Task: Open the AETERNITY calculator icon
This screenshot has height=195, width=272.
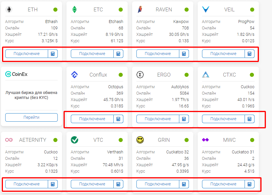Action: coord(53,184)
